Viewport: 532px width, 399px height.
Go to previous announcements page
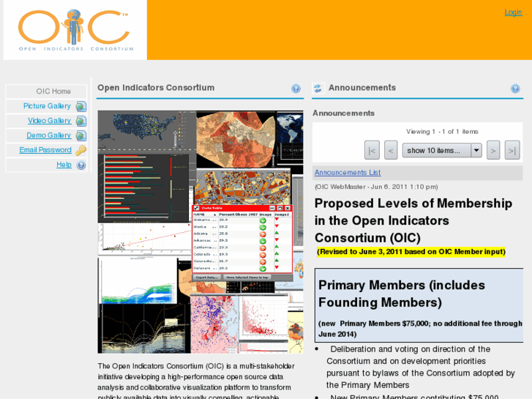click(391, 150)
